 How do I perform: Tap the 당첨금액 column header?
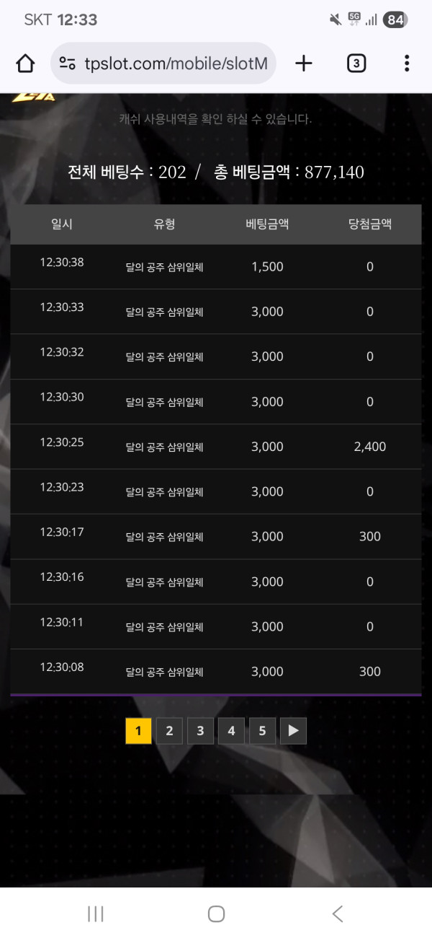pos(369,224)
